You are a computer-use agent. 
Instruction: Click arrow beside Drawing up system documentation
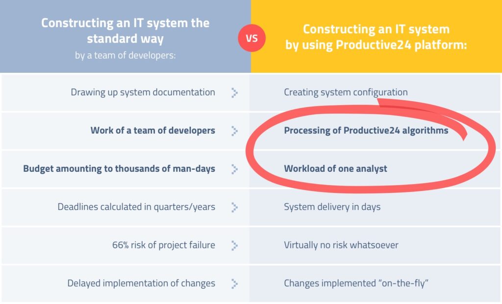[235, 93]
